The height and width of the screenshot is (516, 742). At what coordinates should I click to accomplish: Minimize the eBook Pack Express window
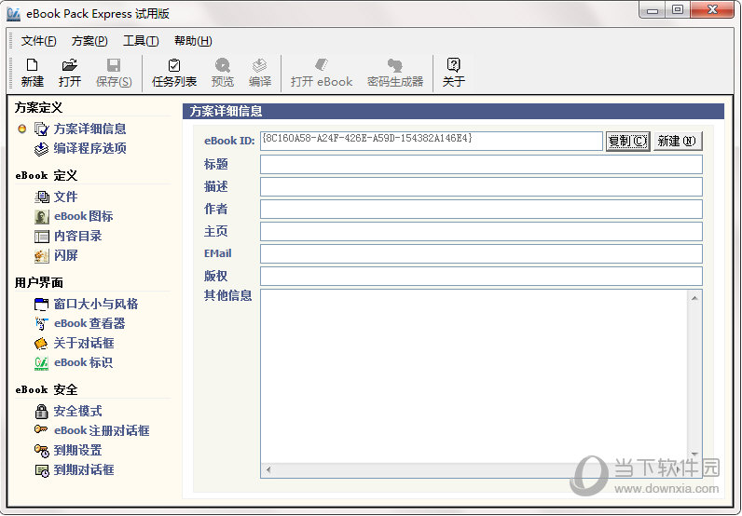click(x=653, y=10)
